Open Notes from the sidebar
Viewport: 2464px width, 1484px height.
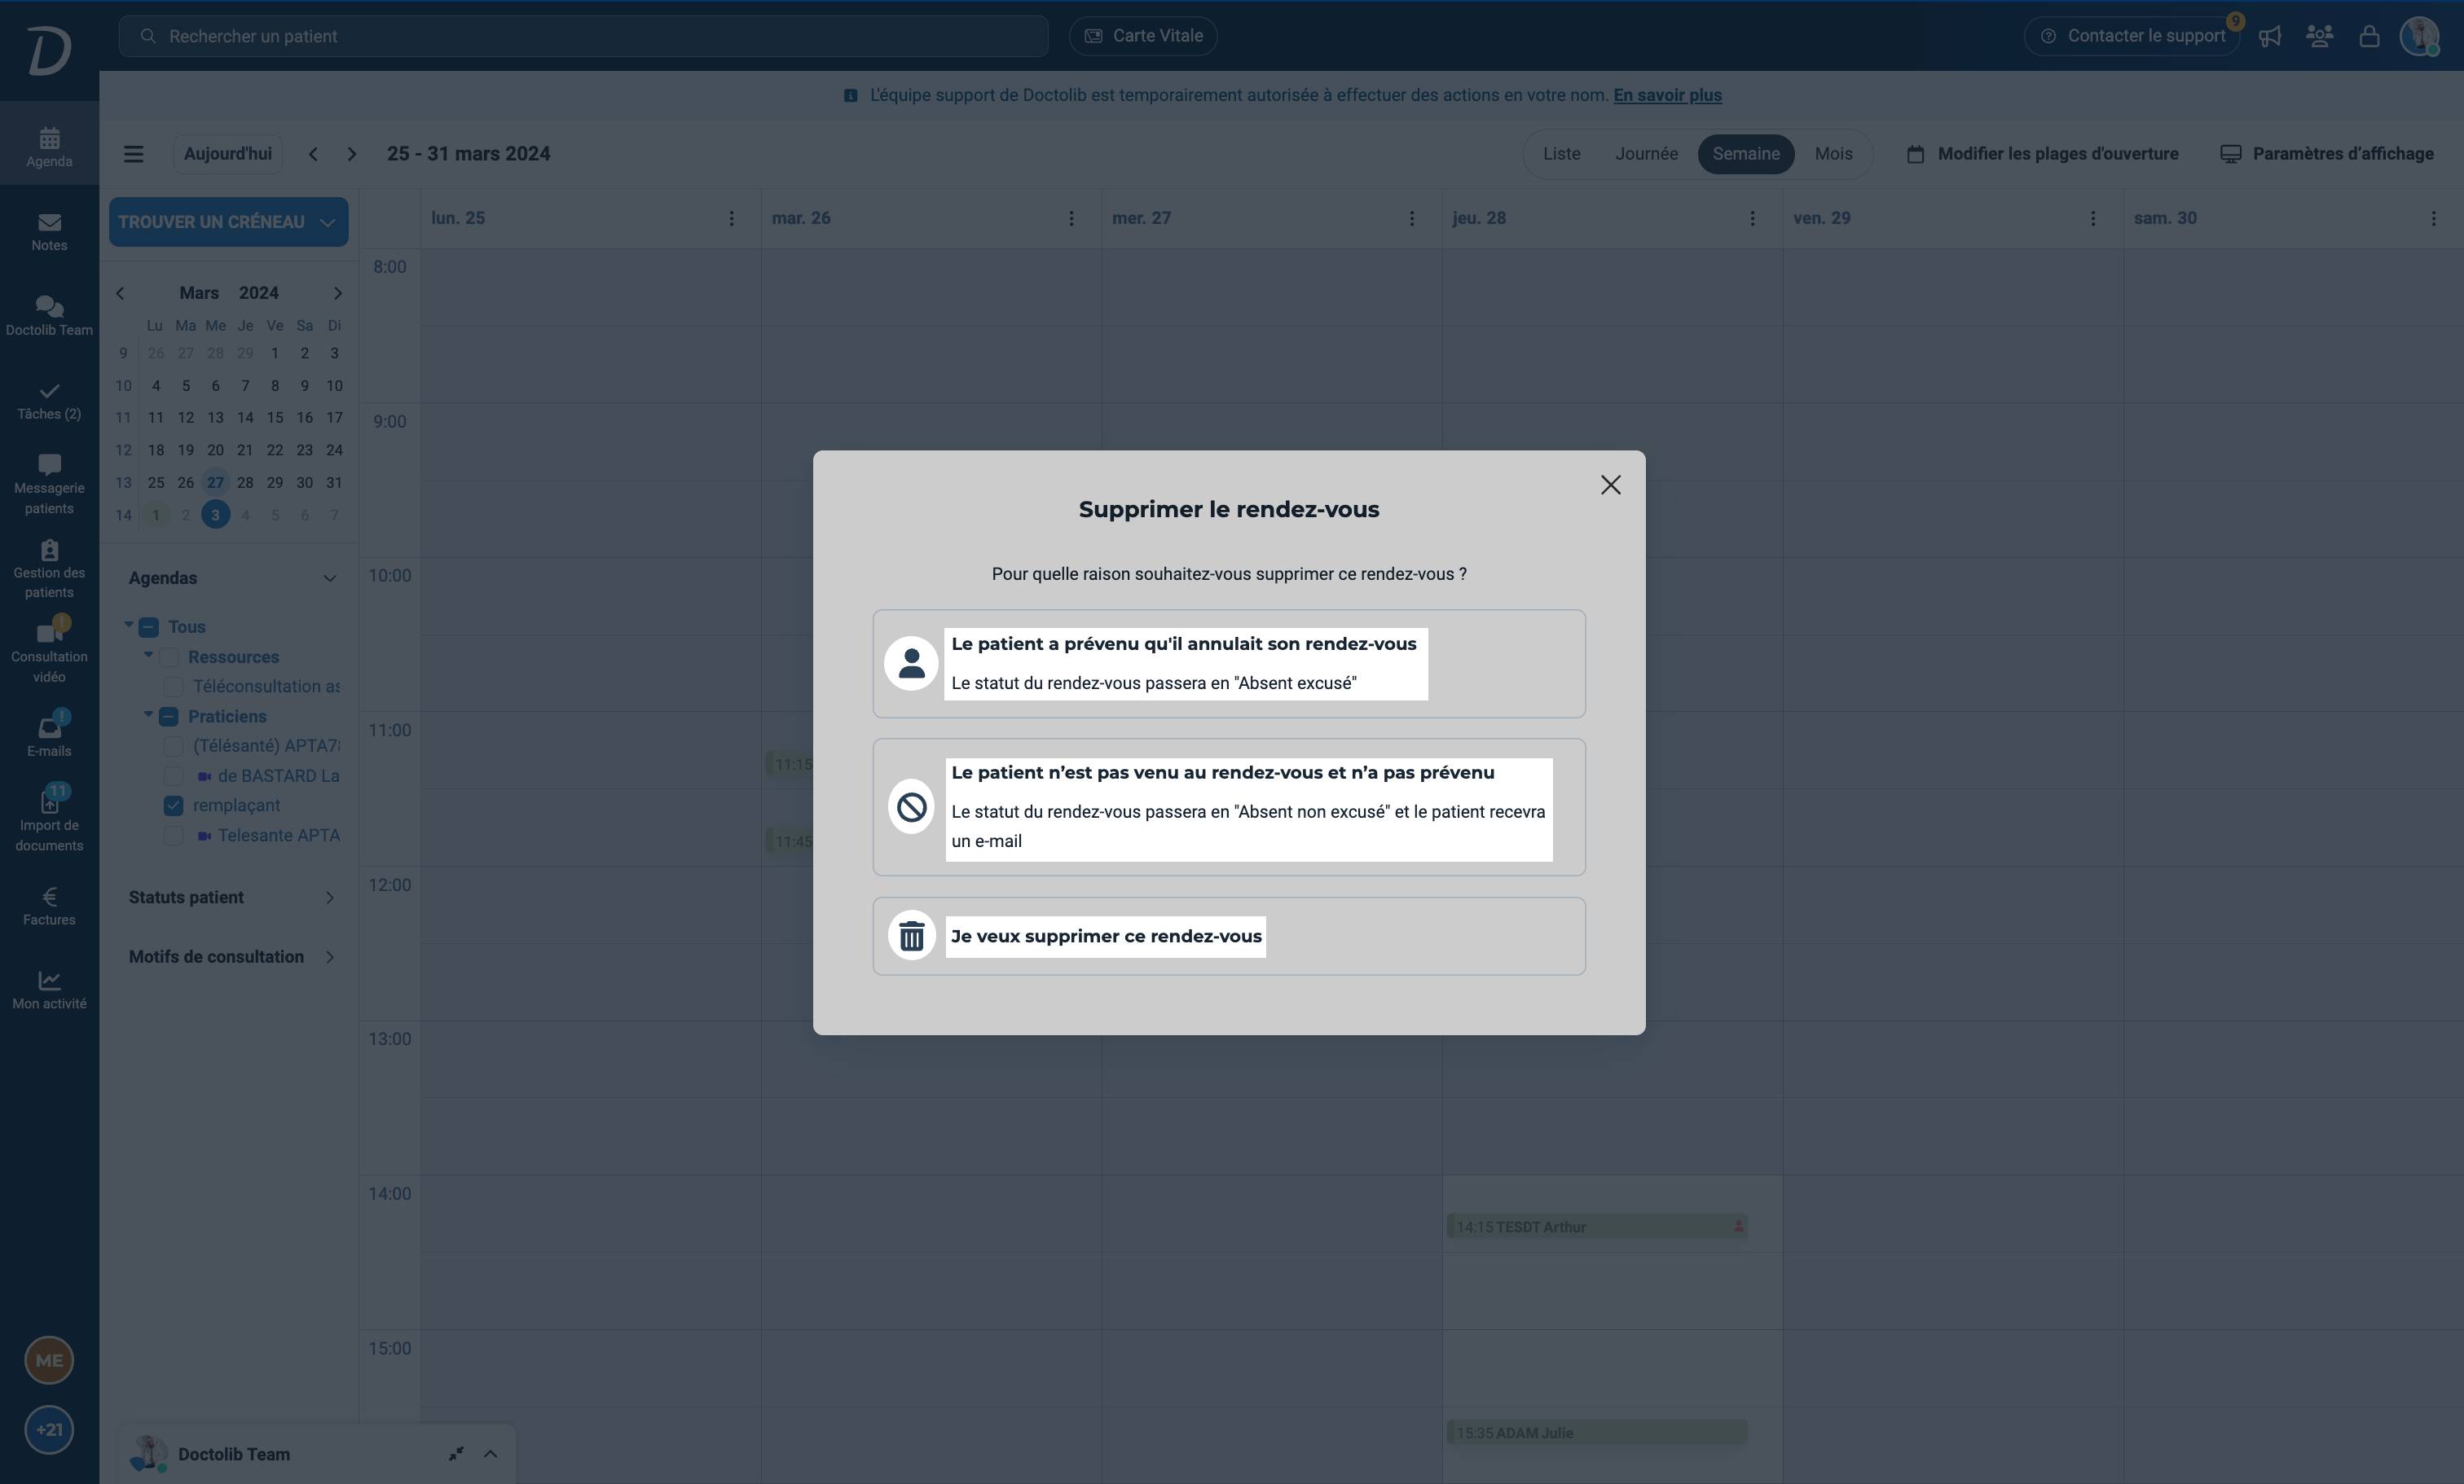[x=49, y=231]
